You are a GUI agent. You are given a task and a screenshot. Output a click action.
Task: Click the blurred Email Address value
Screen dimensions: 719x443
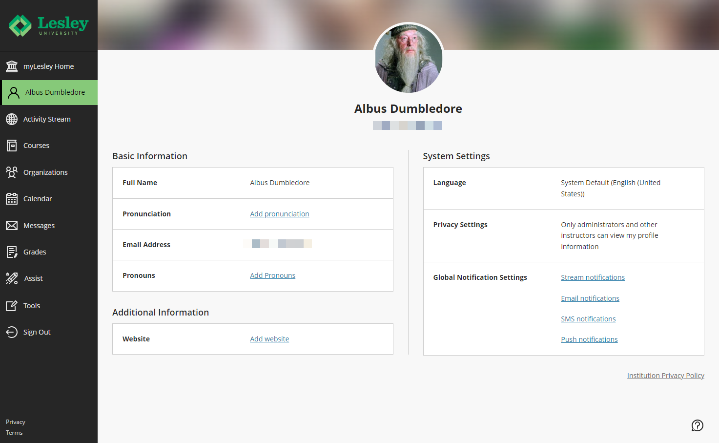pos(278,244)
